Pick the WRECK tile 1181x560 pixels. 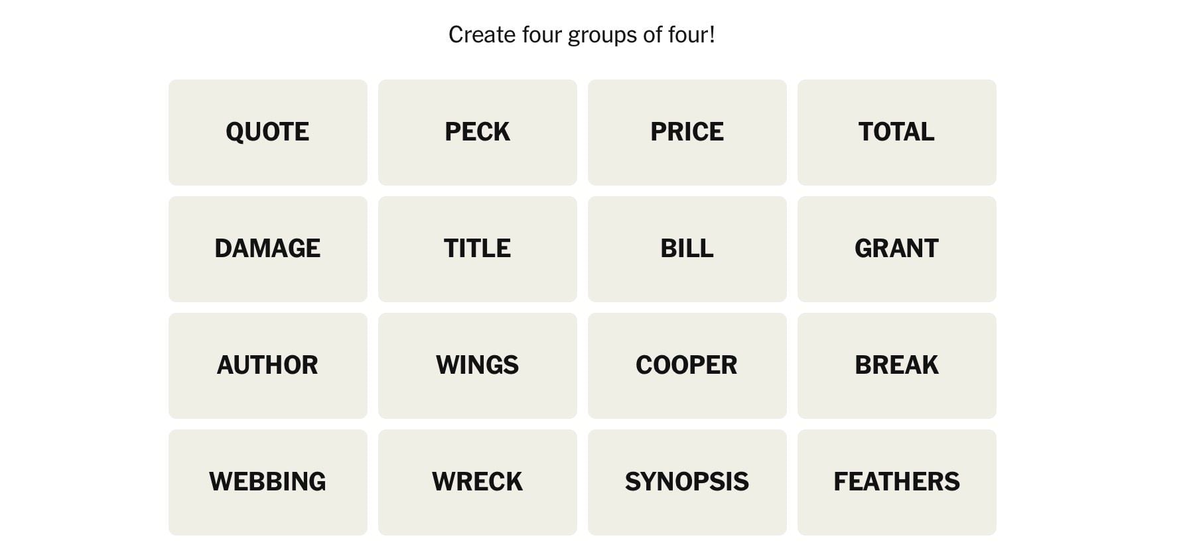coord(477,482)
